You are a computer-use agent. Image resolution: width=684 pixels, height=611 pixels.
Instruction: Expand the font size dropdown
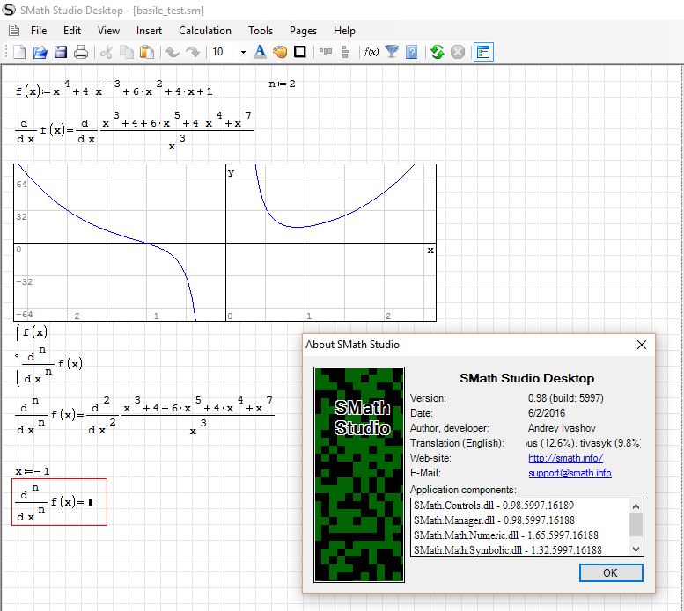click(243, 52)
